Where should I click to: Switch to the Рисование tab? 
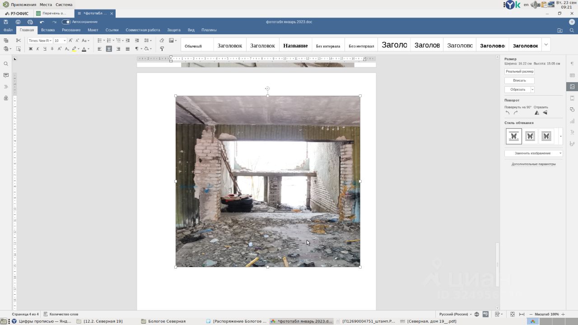[71, 30]
